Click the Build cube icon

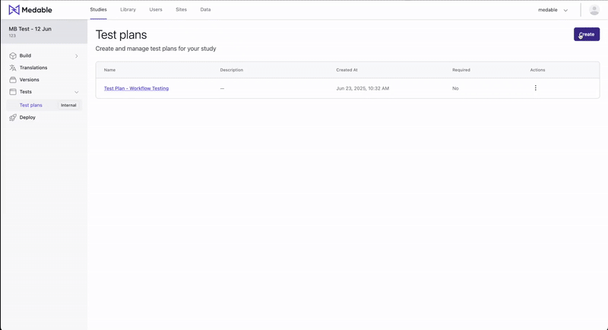pyautogui.click(x=13, y=56)
